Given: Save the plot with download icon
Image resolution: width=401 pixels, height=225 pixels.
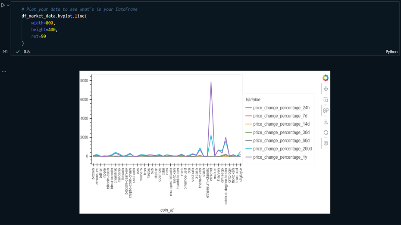Looking at the screenshot, I should pyautogui.click(x=326, y=122).
